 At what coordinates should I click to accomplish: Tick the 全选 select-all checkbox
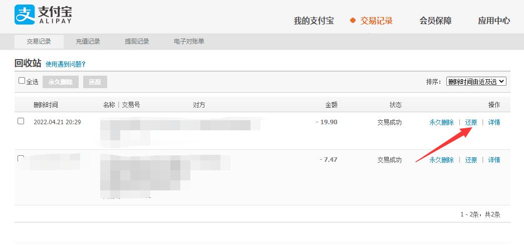[x=22, y=81]
